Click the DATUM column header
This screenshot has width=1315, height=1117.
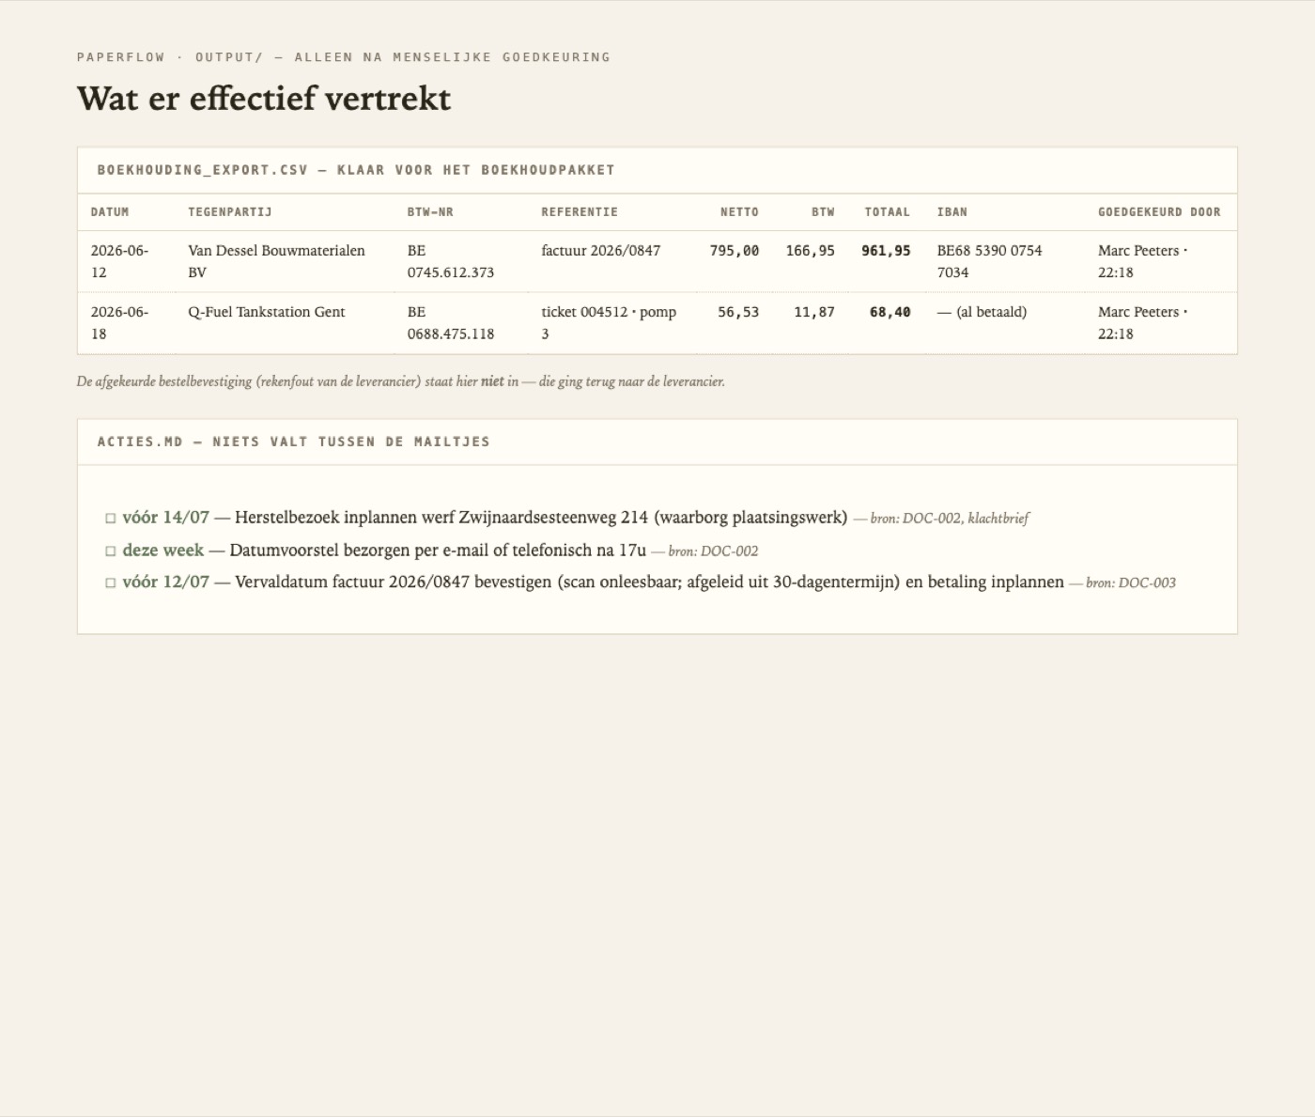[x=110, y=212]
